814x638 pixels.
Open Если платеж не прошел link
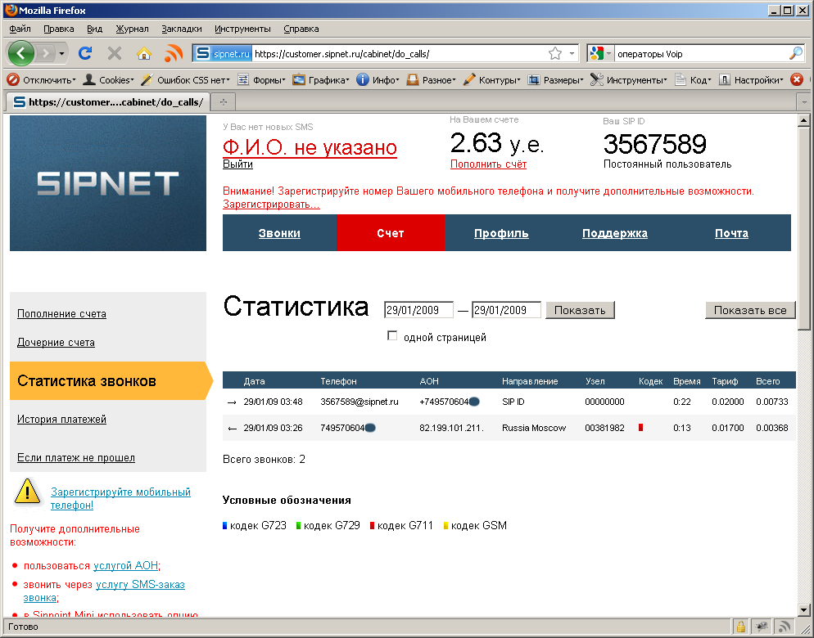(x=76, y=457)
